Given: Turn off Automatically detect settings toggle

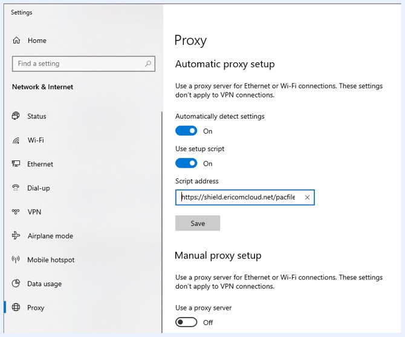Looking at the screenshot, I should 186,131.
